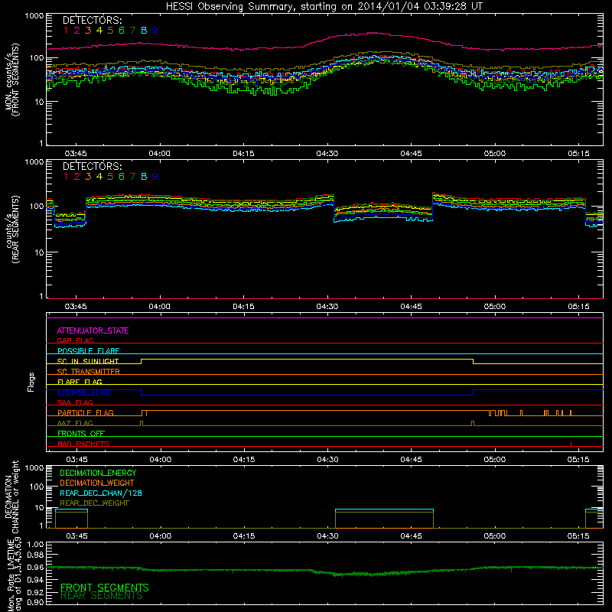Select the PARTICLE_FLAG label
Image resolution: width=612 pixels, height=612 pixels.
coord(86,412)
